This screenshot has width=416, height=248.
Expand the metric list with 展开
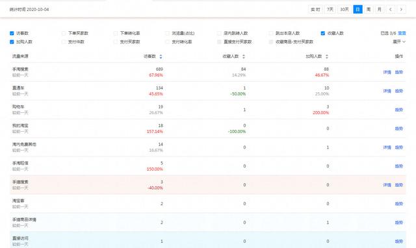point(399,42)
